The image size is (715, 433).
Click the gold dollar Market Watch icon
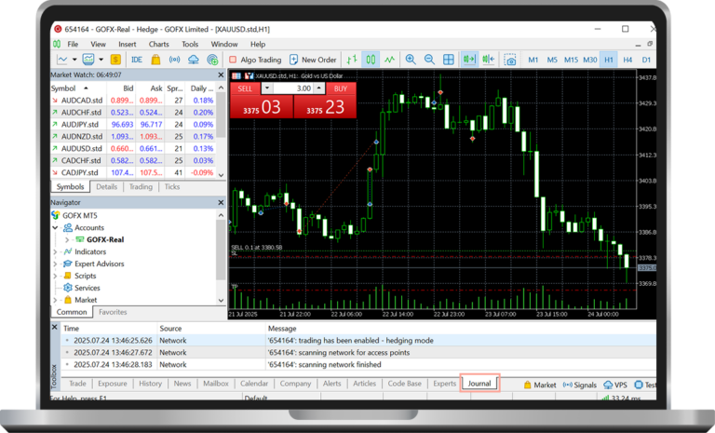[x=115, y=60]
